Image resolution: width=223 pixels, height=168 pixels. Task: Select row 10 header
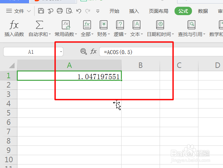point(8,160)
